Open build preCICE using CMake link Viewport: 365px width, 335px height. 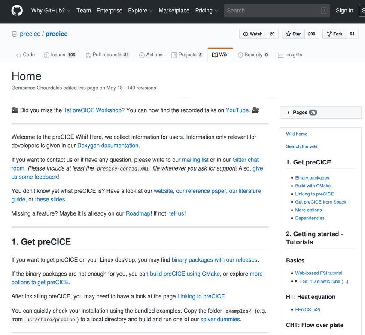pos(185,274)
